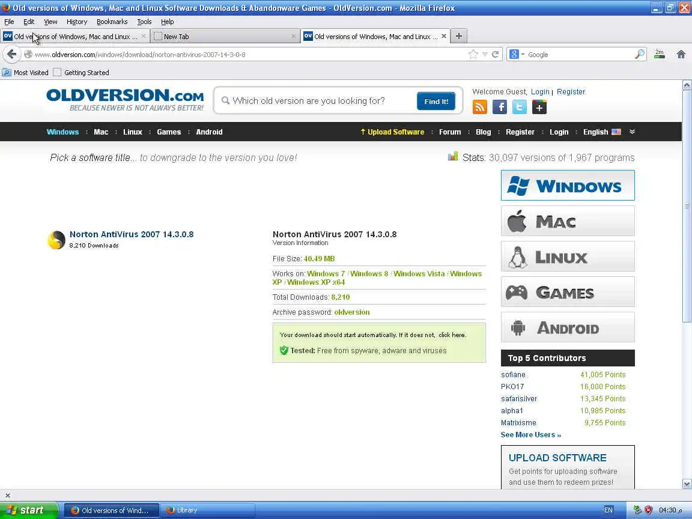Click the Firefox back arrow button
Screen dimensions: 692x519
(12, 54)
